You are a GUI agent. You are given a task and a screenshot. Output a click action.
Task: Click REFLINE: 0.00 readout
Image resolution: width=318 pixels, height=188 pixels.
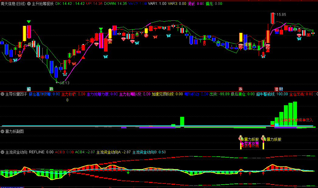click(x=41, y=152)
